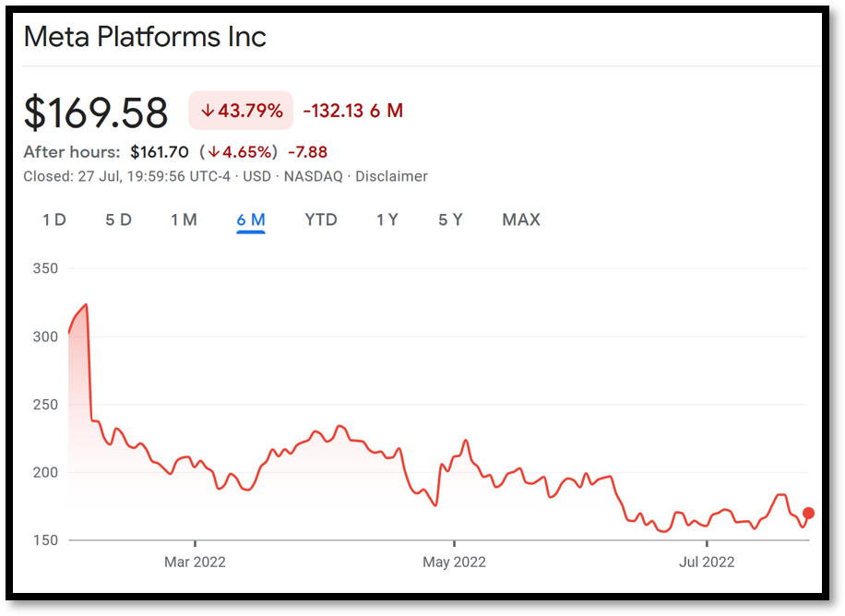Select the current price data point on the chart

(807, 513)
